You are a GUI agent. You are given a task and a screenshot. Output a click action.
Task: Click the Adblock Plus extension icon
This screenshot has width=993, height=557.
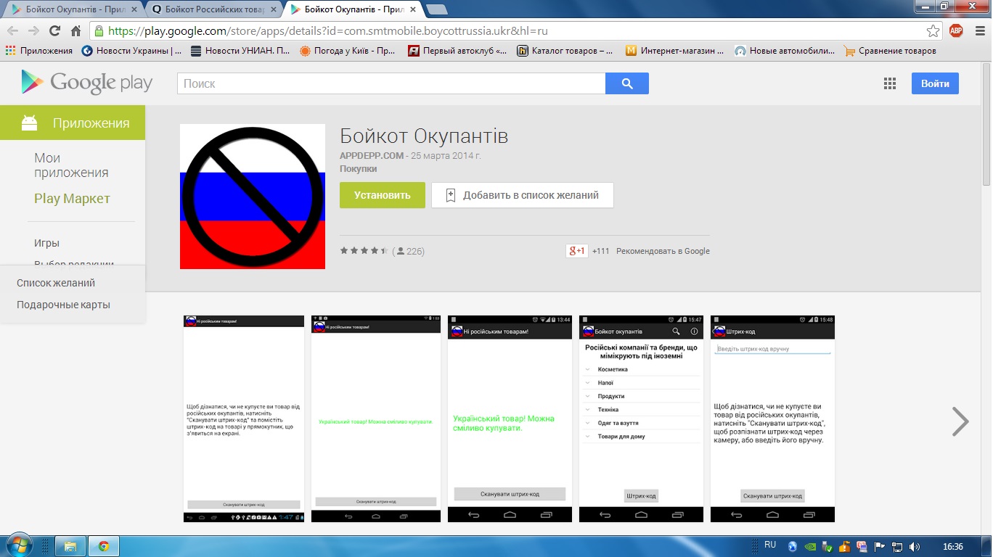pos(956,30)
